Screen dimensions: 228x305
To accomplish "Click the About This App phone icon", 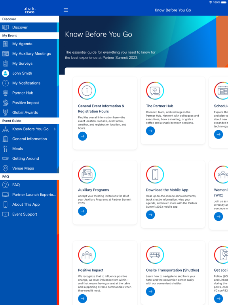I will [6, 205].
